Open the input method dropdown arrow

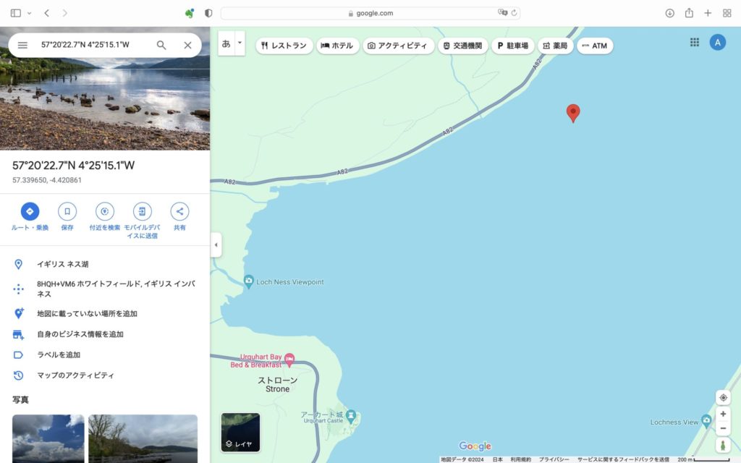pos(240,43)
